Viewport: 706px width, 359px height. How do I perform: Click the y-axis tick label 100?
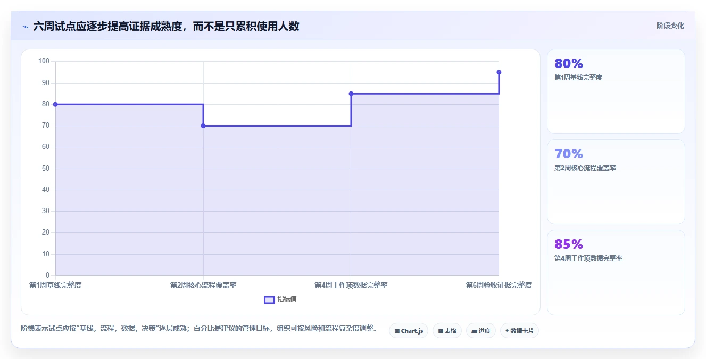44,61
